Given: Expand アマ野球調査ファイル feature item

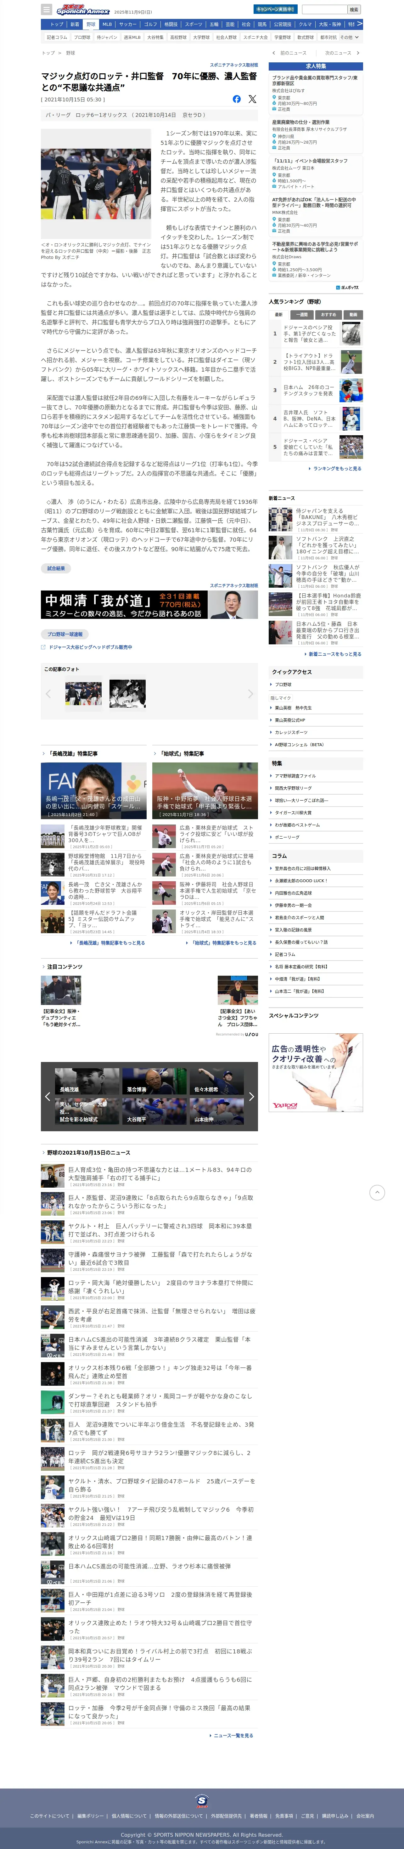Looking at the screenshot, I should pyautogui.click(x=316, y=776).
